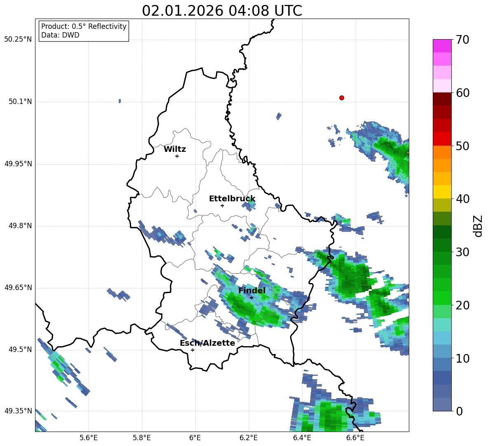Click the colorbar 0 tick label
This screenshot has width=488, height=446.
point(459,411)
